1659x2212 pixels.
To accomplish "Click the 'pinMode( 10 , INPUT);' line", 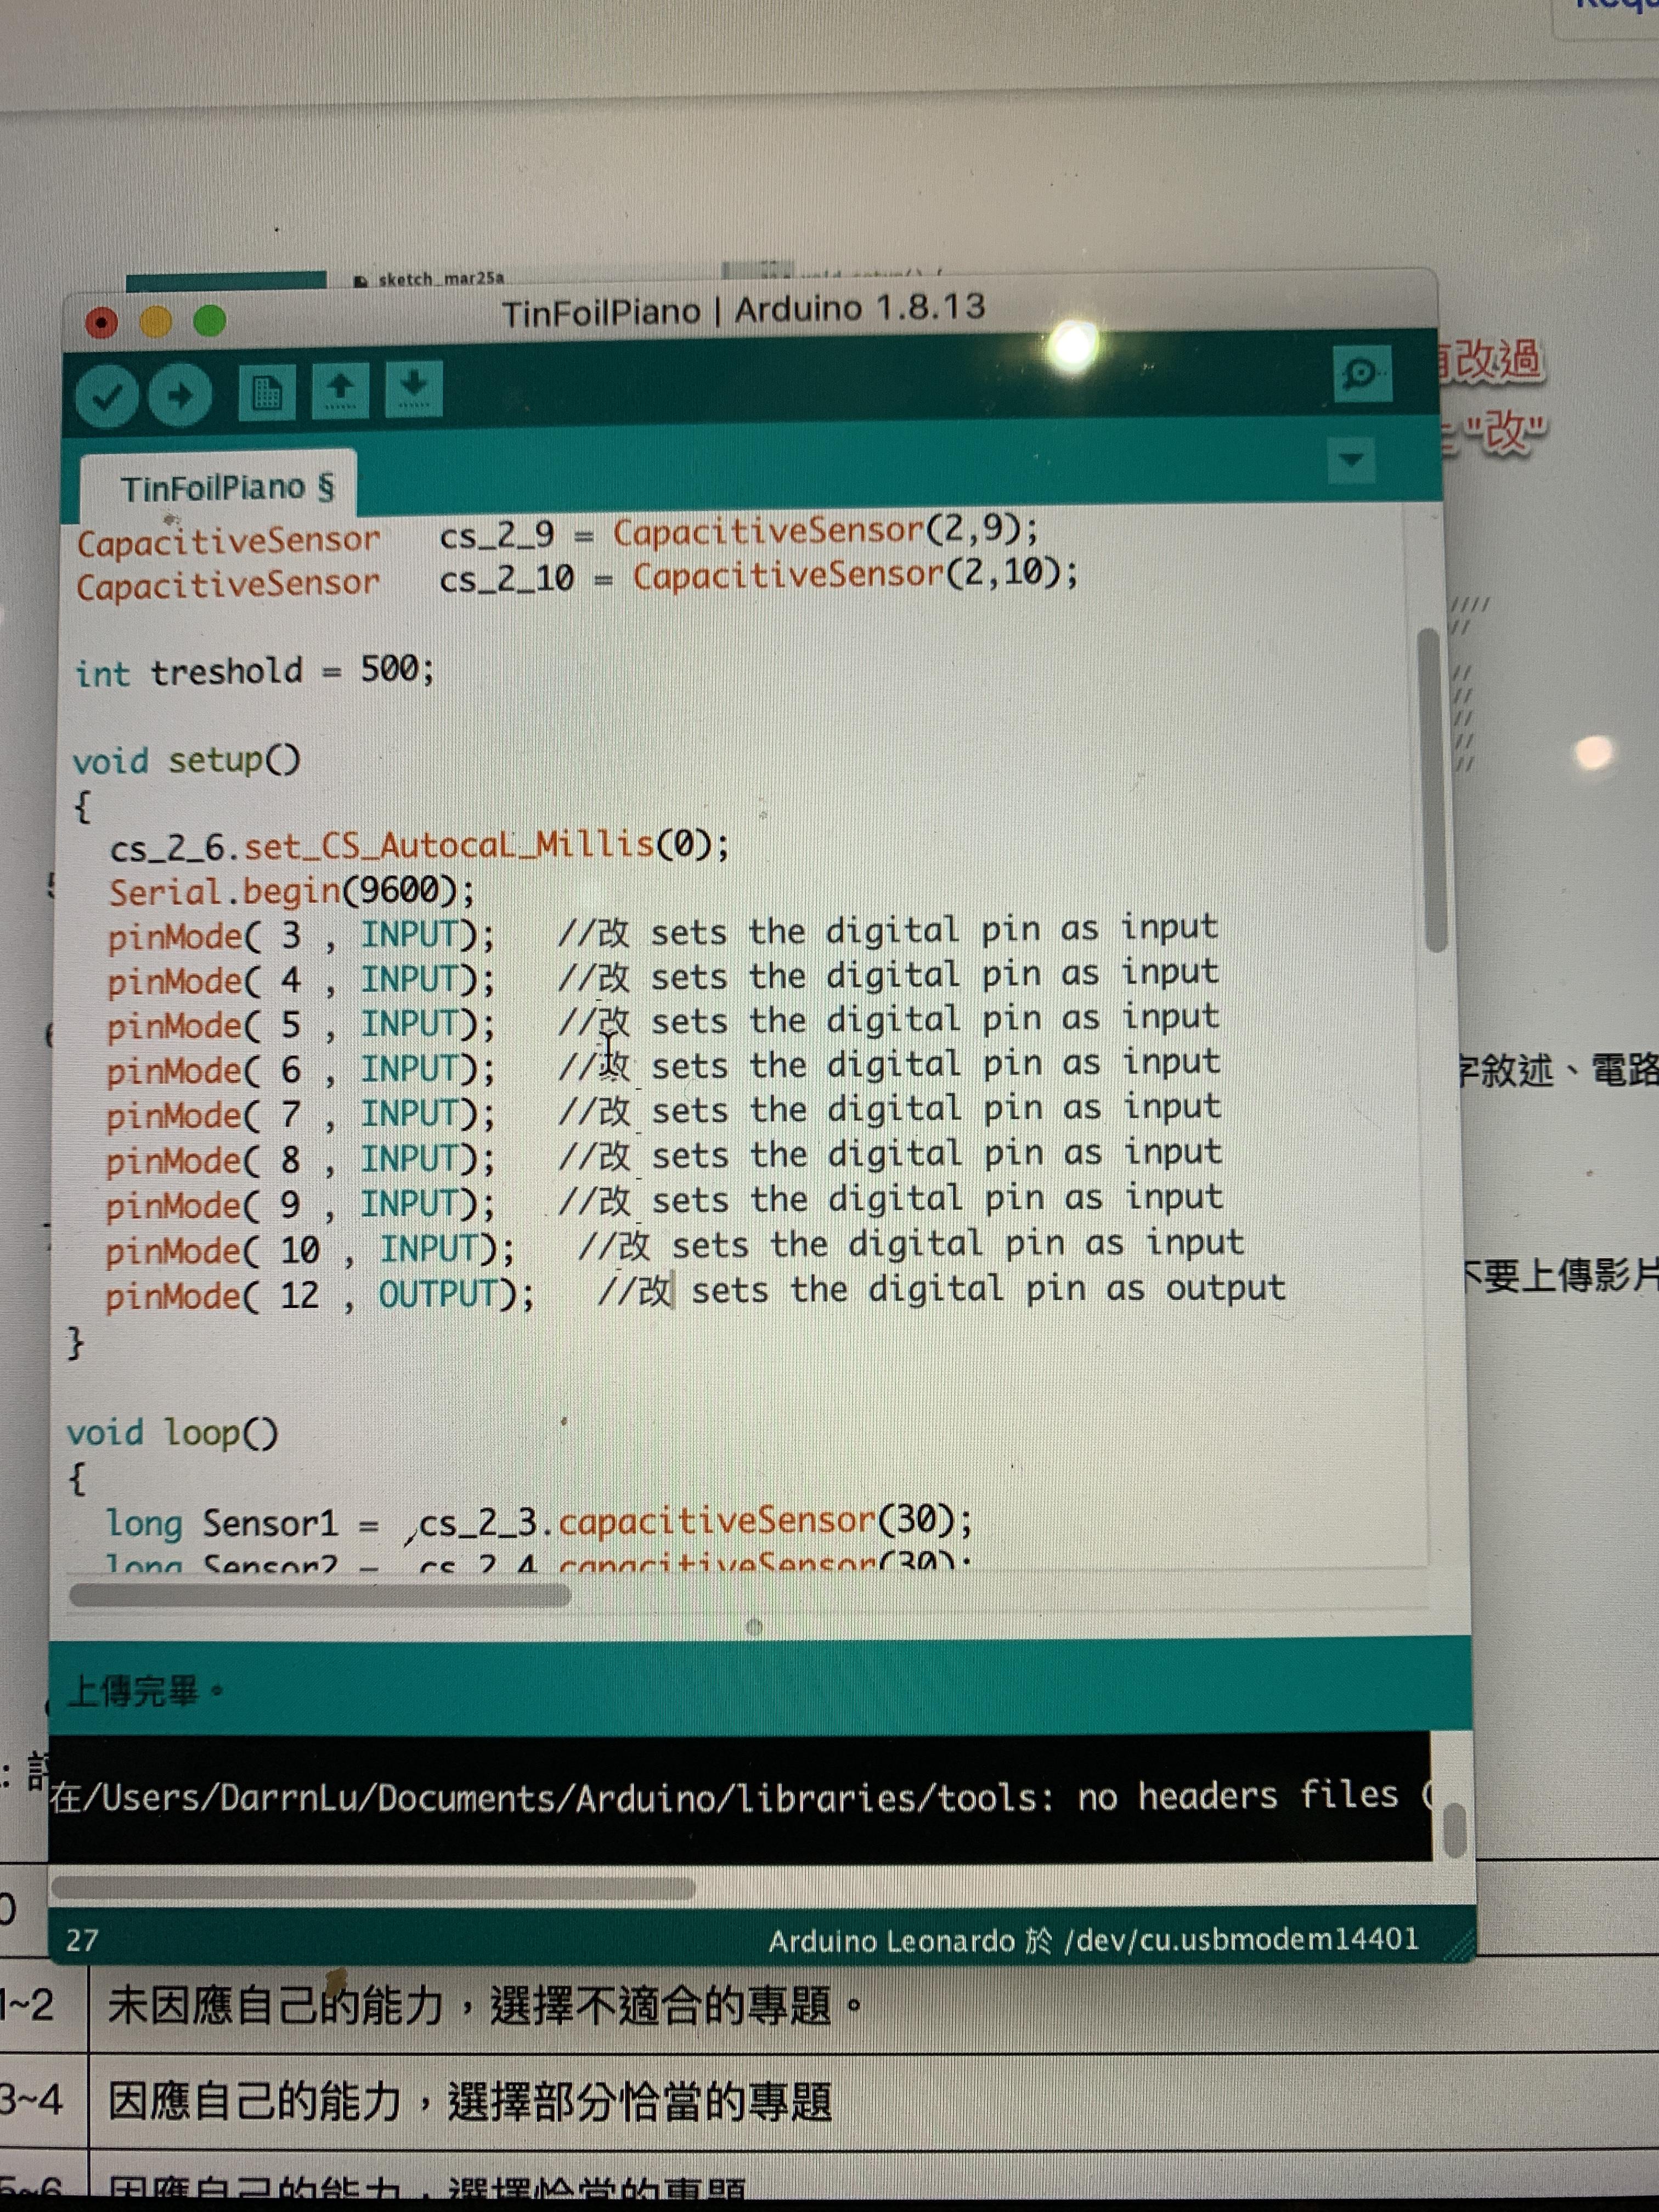I will pyautogui.click(x=310, y=1251).
